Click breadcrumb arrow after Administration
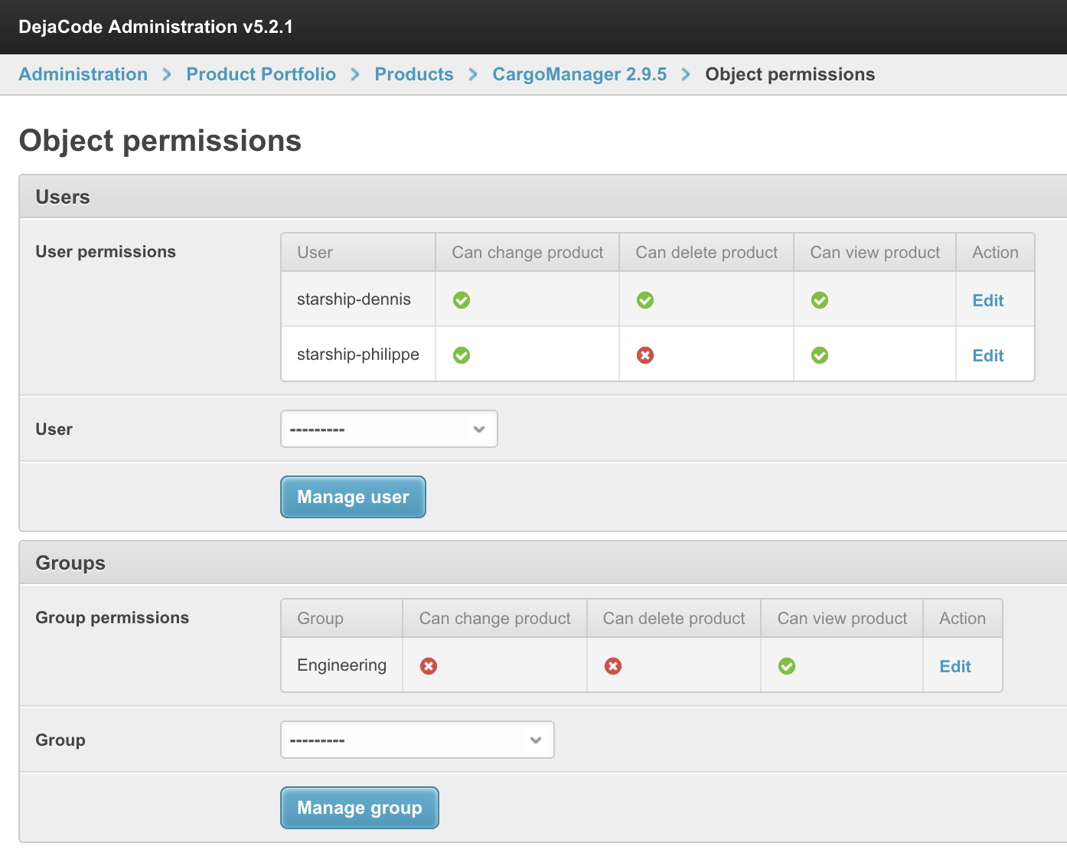Image resolution: width=1067 pixels, height=856 pixels. [167, 74]
